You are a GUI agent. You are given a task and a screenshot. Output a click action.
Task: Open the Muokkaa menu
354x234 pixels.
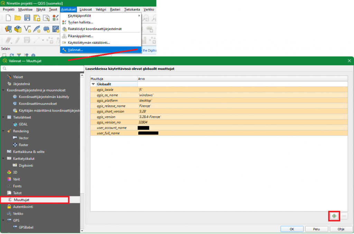pyautogui.click(x=25, y=9)
